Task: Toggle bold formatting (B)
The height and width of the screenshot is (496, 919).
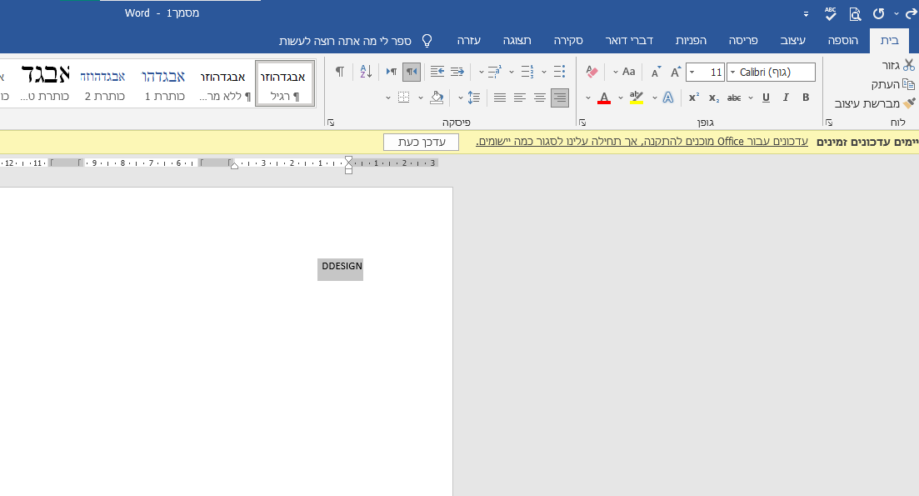Action: tap(806, 98)
